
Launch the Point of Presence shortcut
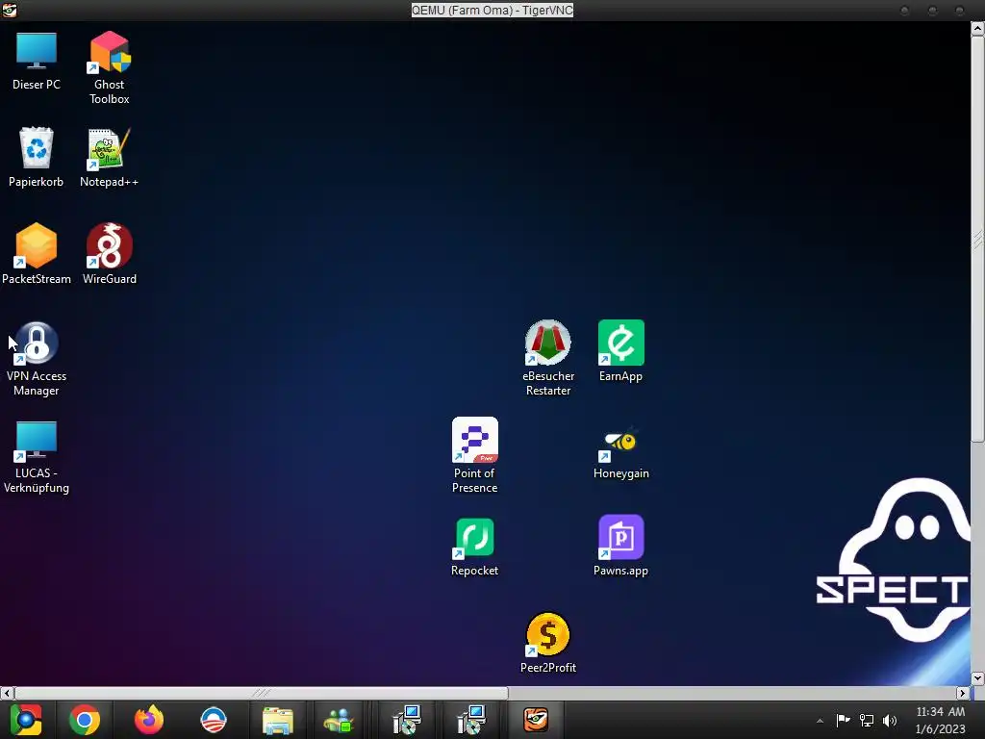coord(474,455)
